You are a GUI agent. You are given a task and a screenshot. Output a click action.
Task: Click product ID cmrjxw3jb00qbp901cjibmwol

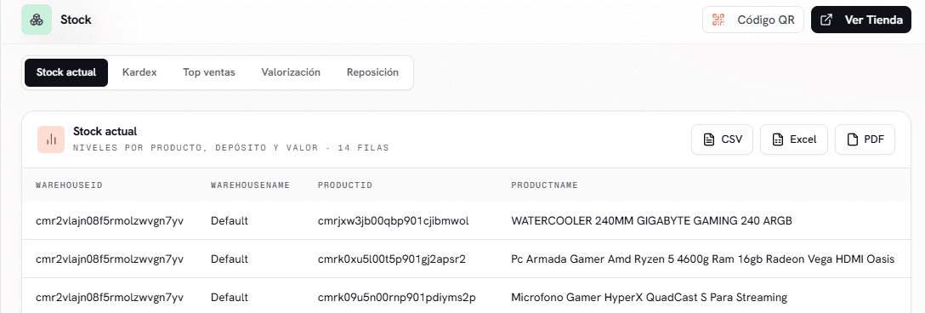tap(393, 221)
